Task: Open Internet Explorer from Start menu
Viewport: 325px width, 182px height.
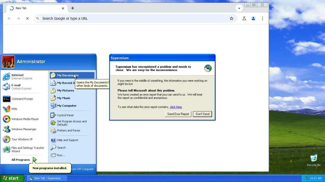Action: (x=24, y=77)
